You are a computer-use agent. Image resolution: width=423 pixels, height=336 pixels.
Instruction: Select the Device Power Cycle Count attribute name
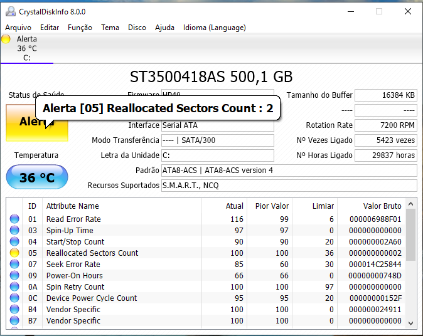92,298
